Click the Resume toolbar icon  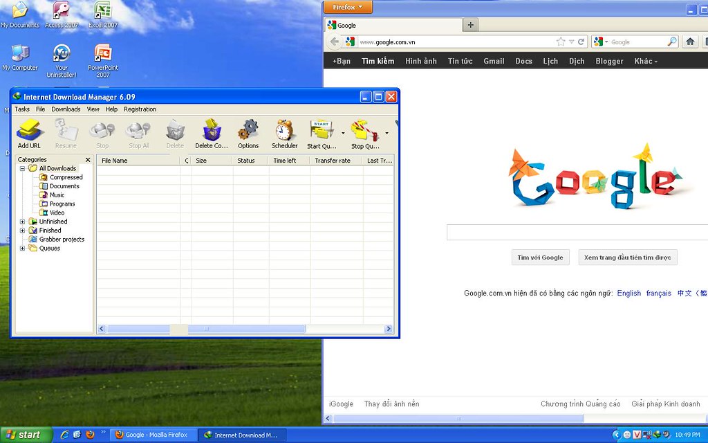(66, 134)
